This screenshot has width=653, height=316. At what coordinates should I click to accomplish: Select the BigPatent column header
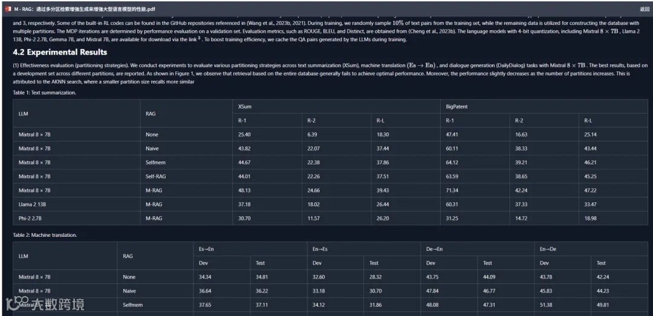point(456,106)
